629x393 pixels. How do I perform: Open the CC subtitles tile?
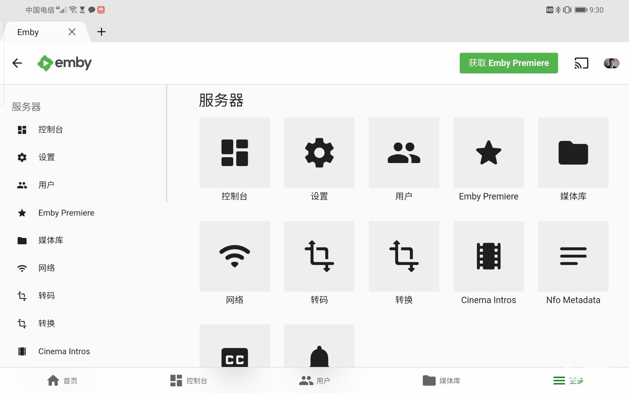235,350
